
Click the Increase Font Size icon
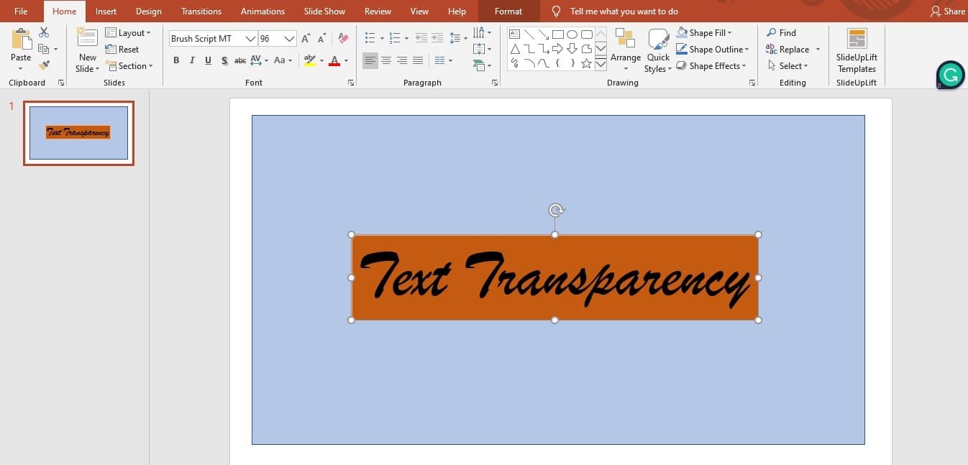point(306,38)
